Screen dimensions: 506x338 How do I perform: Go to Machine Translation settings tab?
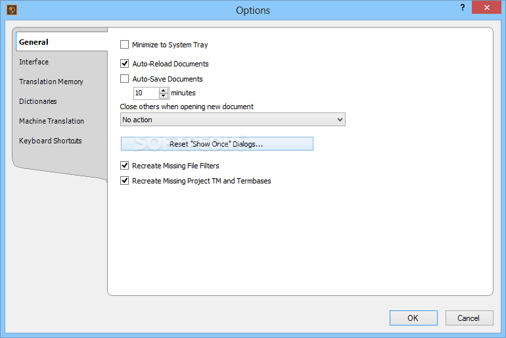click(x=52, y=121)
